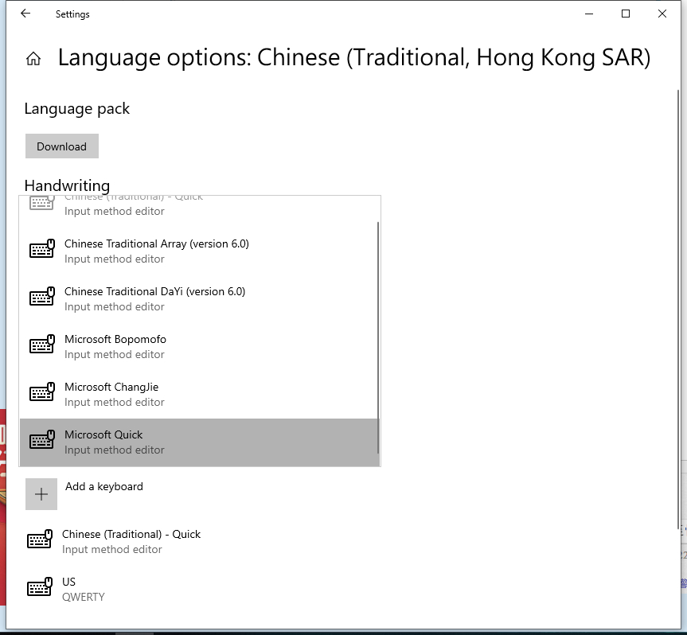Choose Microsoft ChangJie input method
The height and width of the screenshot is (635, 687).
(199, 394)
